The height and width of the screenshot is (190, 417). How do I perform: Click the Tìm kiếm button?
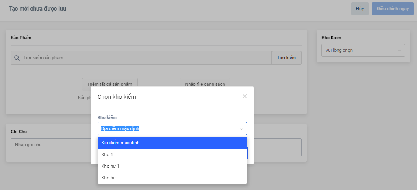coord(287,58)
